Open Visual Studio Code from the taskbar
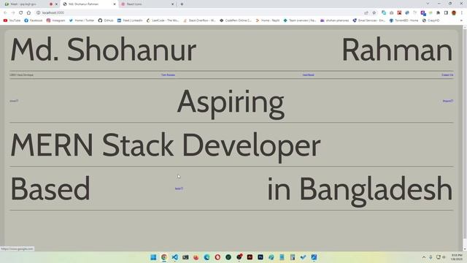The image size is (467, 263). [175, 257]
